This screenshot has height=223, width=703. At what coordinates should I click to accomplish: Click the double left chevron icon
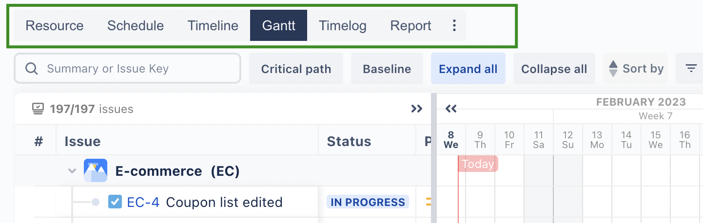[x=451, y=109]
